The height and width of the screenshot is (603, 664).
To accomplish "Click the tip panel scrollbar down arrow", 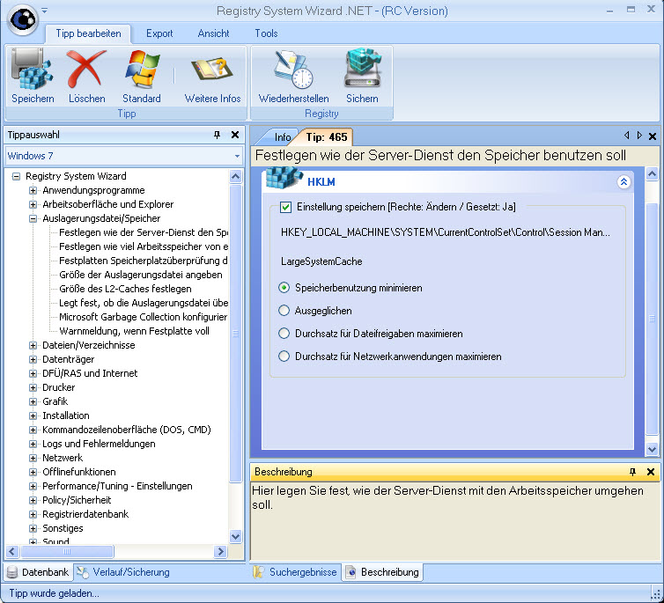I will click(x=653, y=449).
